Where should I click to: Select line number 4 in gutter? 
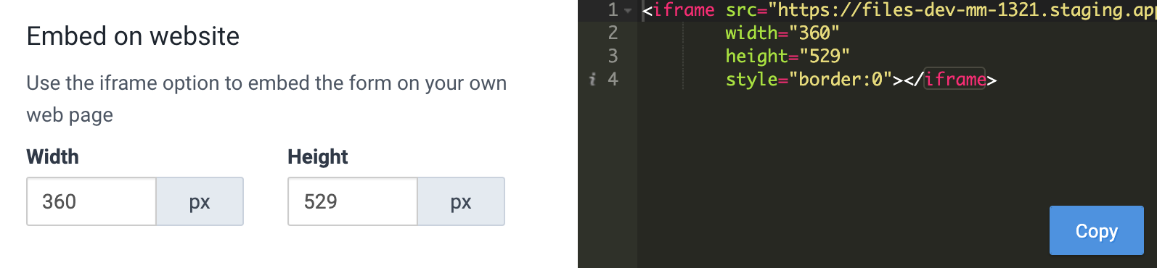(x=613, y=79)
